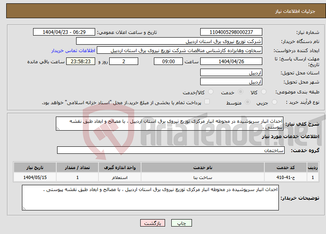The height and width of the screenshot is (234, 326).
Task: Click the بازگشت back button
Action: click(153, 223)
